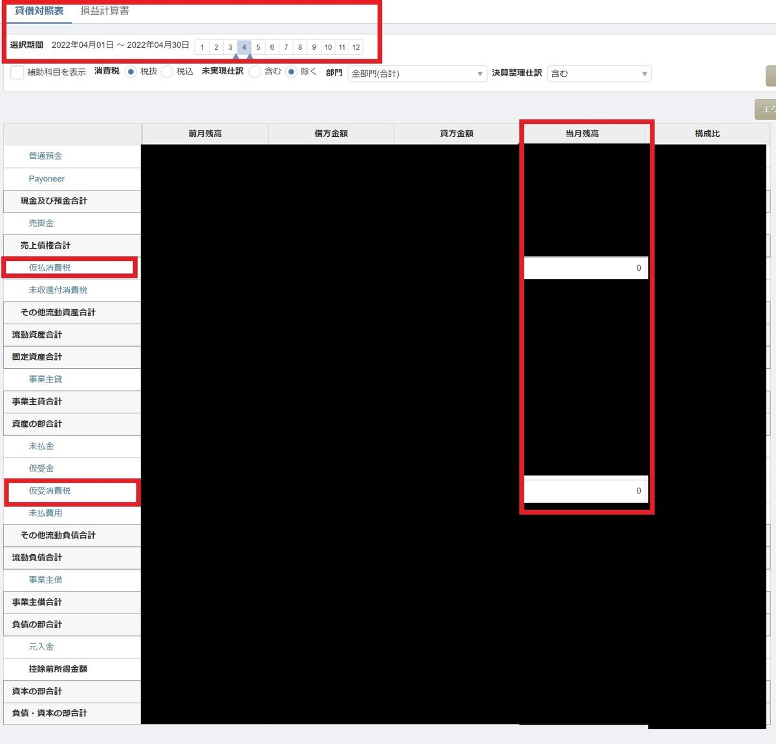Open the 部門 dropdown 全部門(合計)
This screenshot has width=776, height=744.
click(417, 74)
